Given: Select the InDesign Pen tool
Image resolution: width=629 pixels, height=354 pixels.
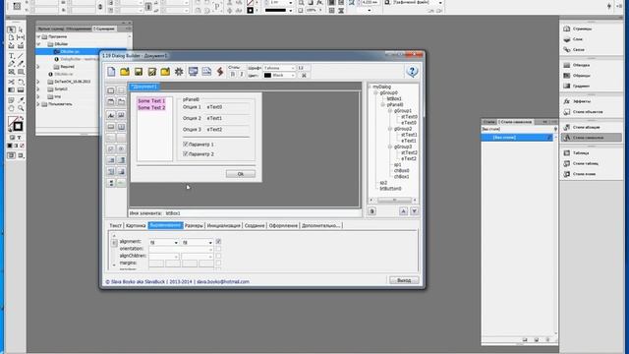Looking at the screenshot, I should [x=11, y=64].
